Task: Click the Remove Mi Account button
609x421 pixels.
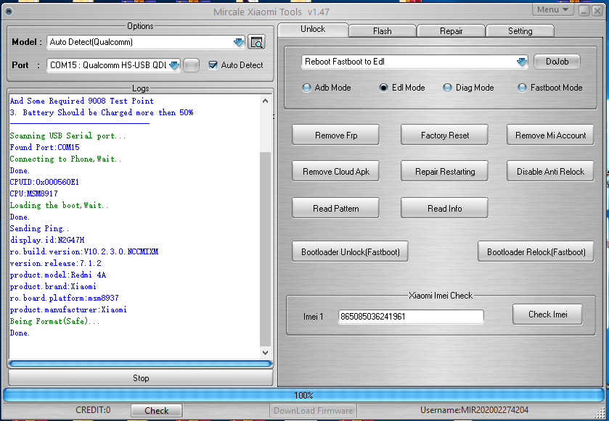Action: [x=550, y=135]
